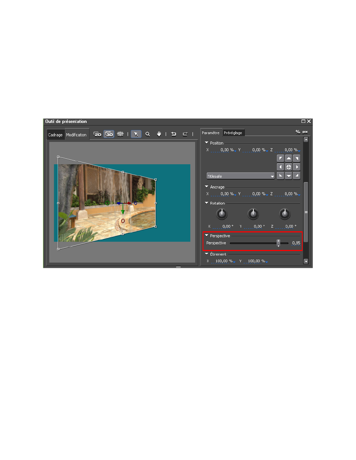This screenshot has height=460, width=356.
Task: Align layout to bottom-right corner
Action: click(x=297, y=175)
